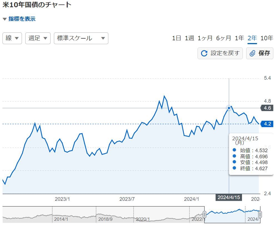
Task: Click the 2018/9 navigator label
Action: (x=105, y=219)
